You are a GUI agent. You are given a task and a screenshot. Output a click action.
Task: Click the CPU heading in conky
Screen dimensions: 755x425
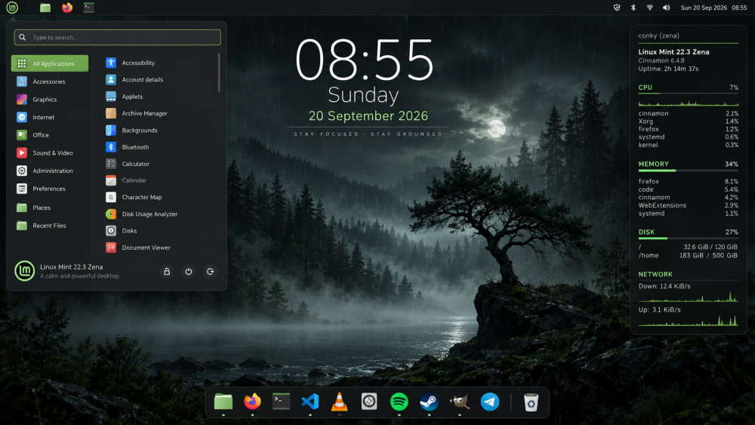(x=646, y=88)
